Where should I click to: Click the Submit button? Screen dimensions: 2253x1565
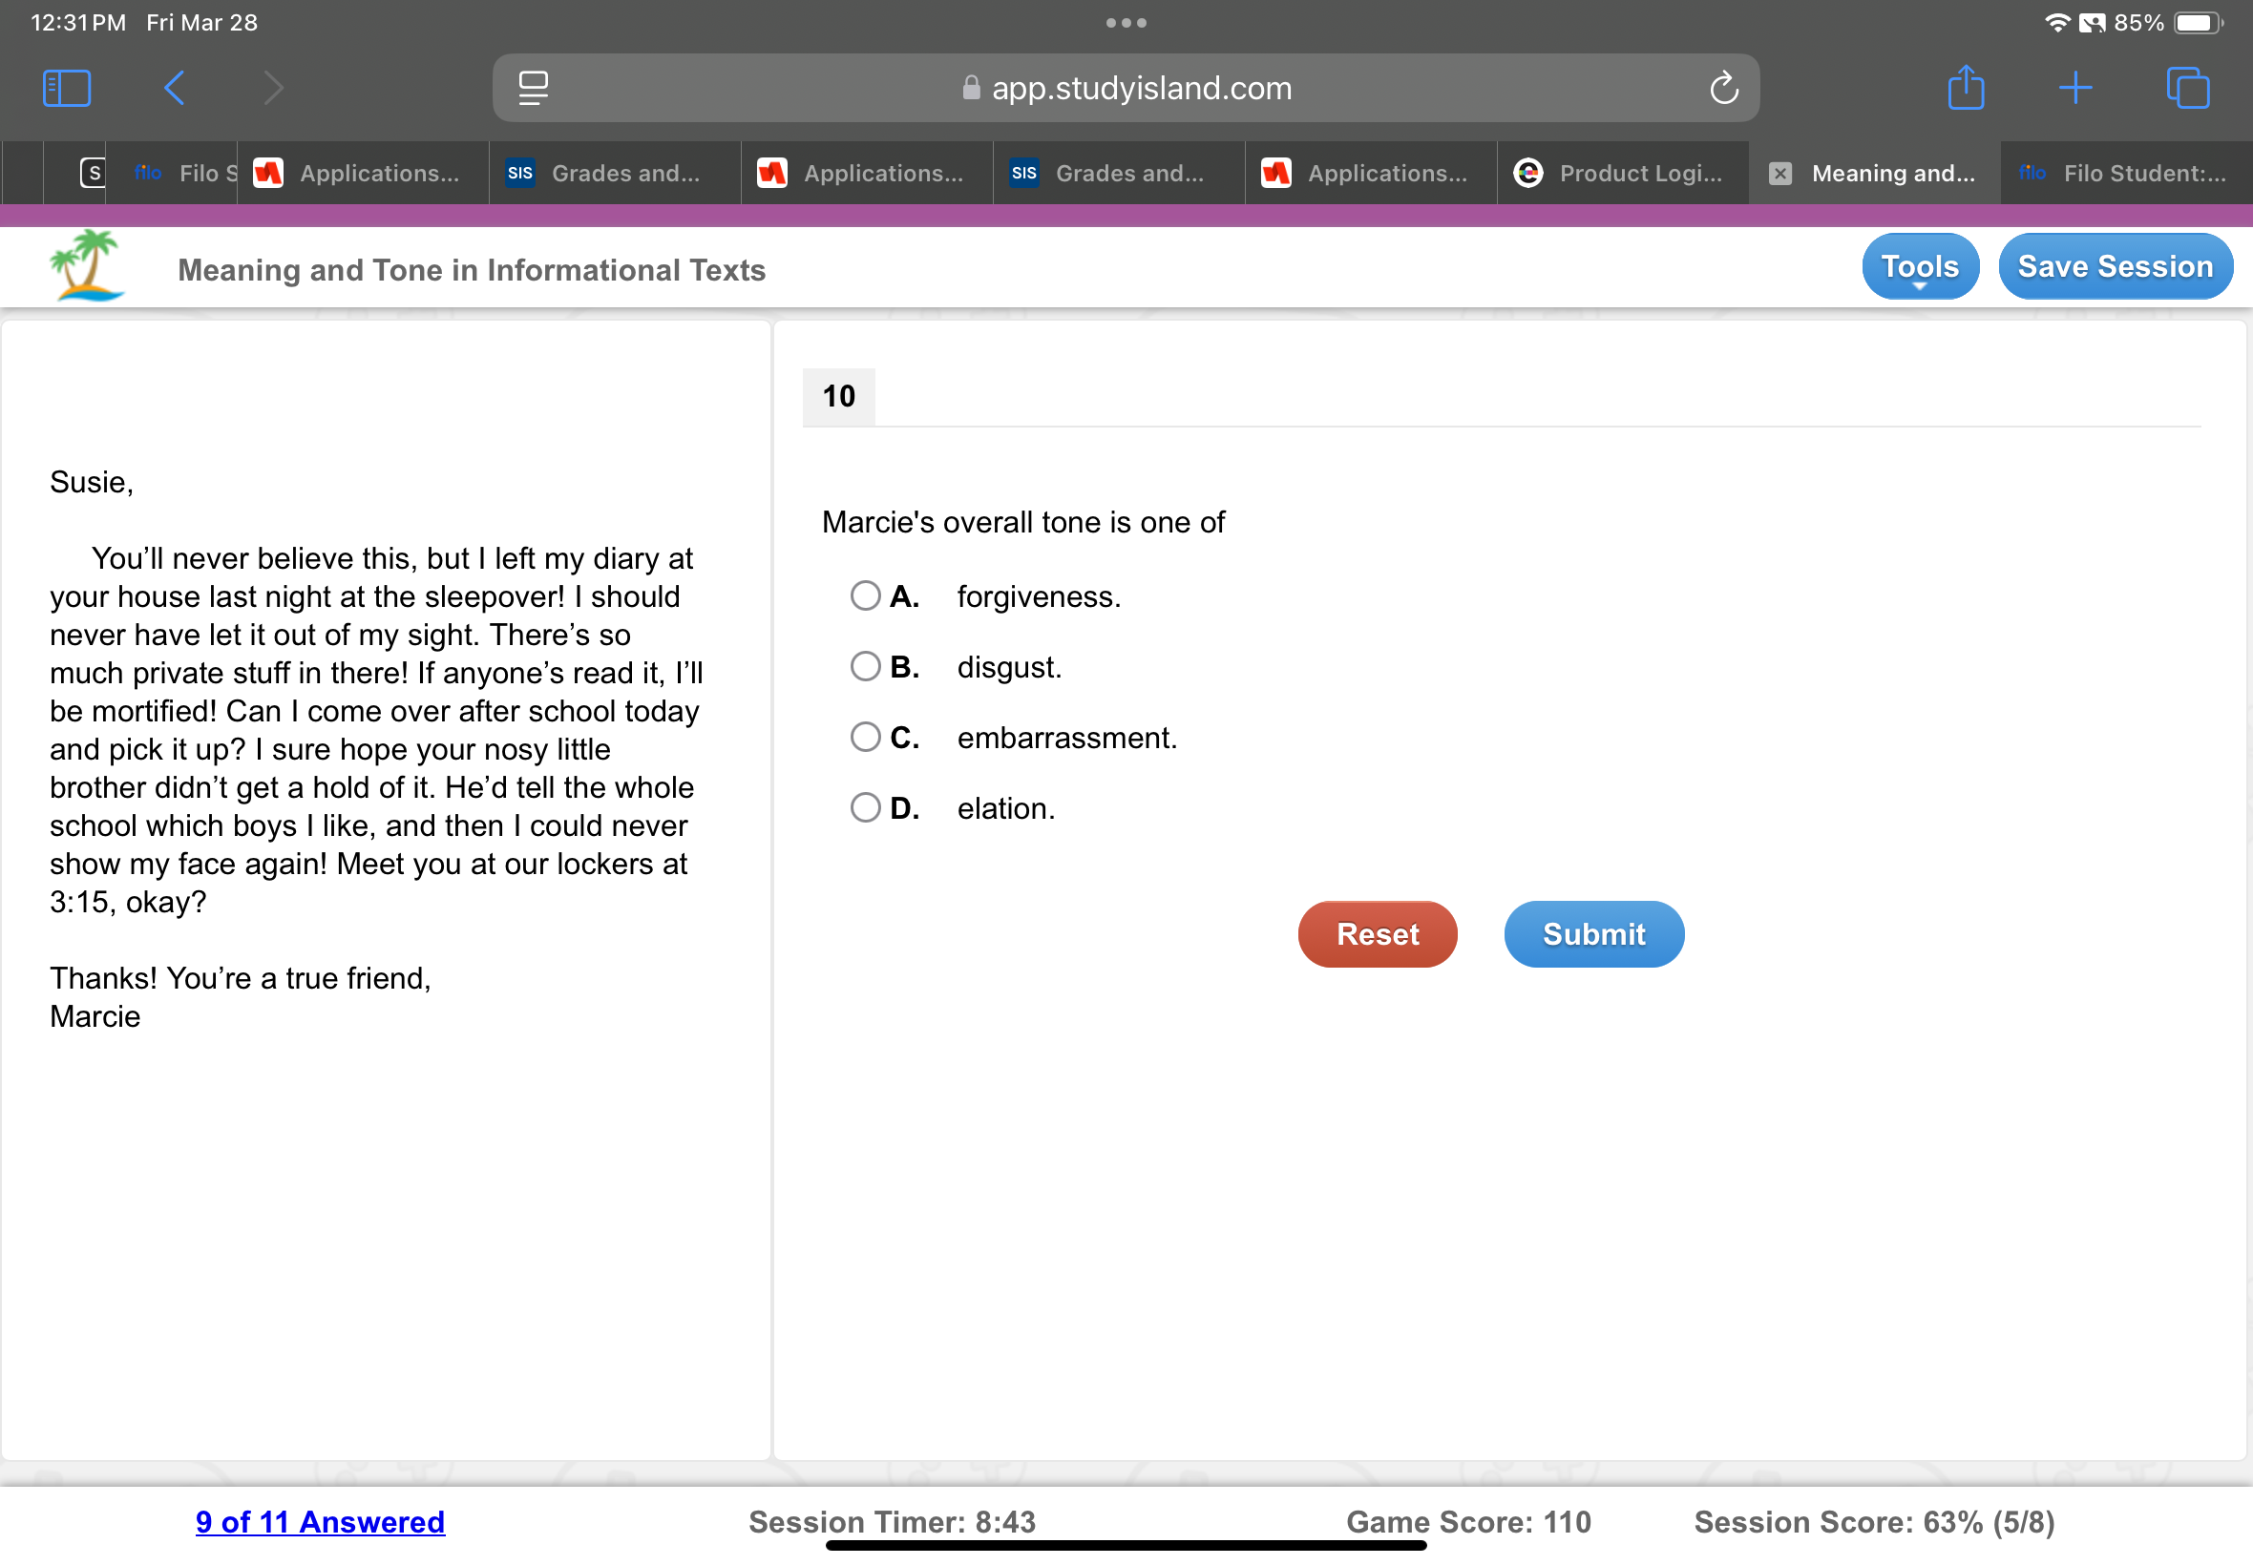[x=1594, y=934]
